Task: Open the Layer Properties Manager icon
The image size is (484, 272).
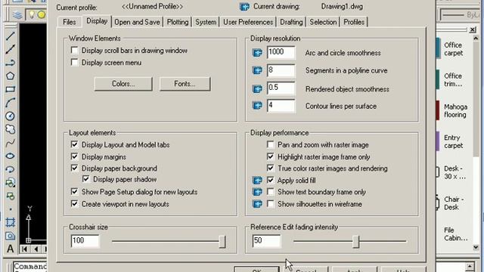Action: [x=17, y=14]
